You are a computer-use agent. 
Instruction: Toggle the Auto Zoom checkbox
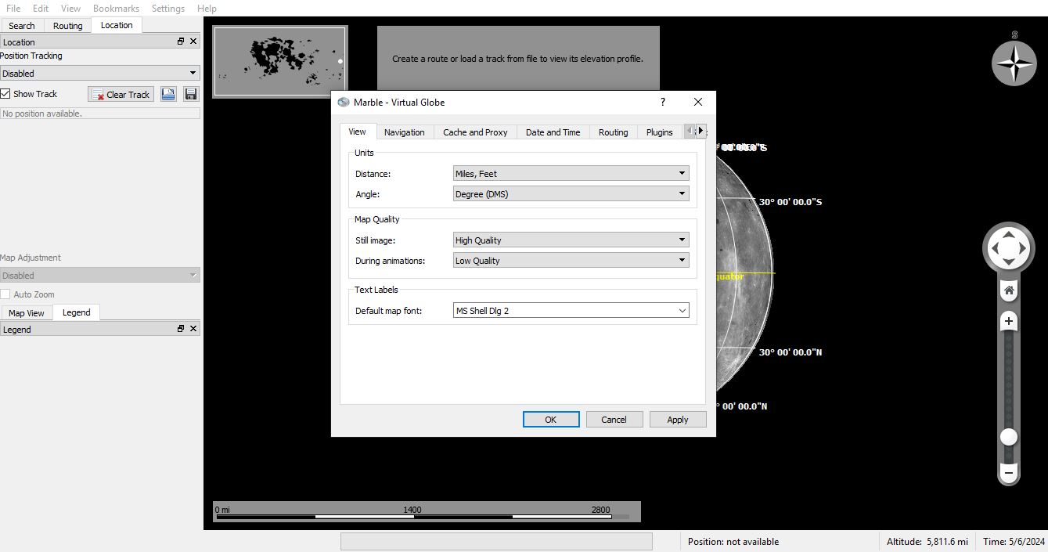click(5, 294)
